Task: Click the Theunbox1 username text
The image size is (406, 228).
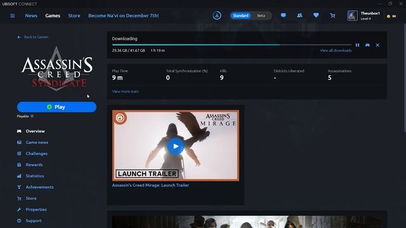Action: click(x=370, y=13)
